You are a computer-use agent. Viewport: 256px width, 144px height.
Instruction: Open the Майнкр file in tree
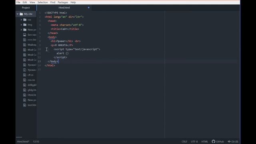(32, 45)
